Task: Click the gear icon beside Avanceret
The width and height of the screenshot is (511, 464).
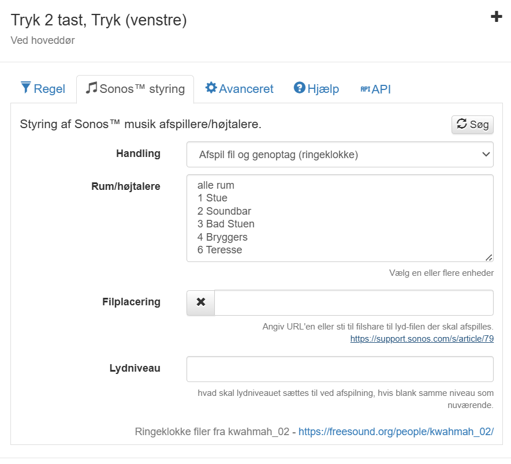Action: coord(211,88)
